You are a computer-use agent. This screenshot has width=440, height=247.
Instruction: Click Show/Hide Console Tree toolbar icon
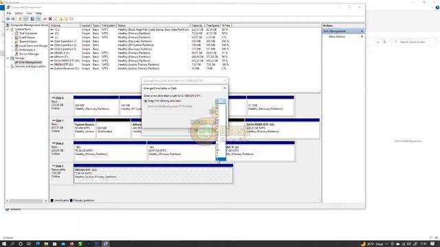(x=26, y=19)
